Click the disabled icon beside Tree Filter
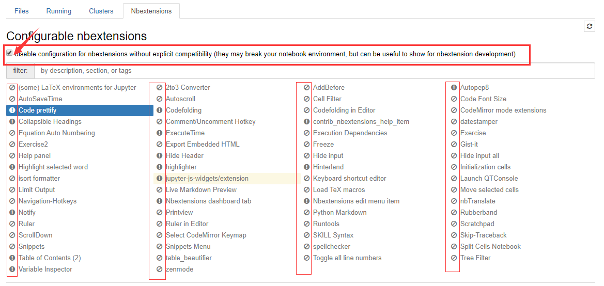604x286 pixels. click(x=454, y=258)
